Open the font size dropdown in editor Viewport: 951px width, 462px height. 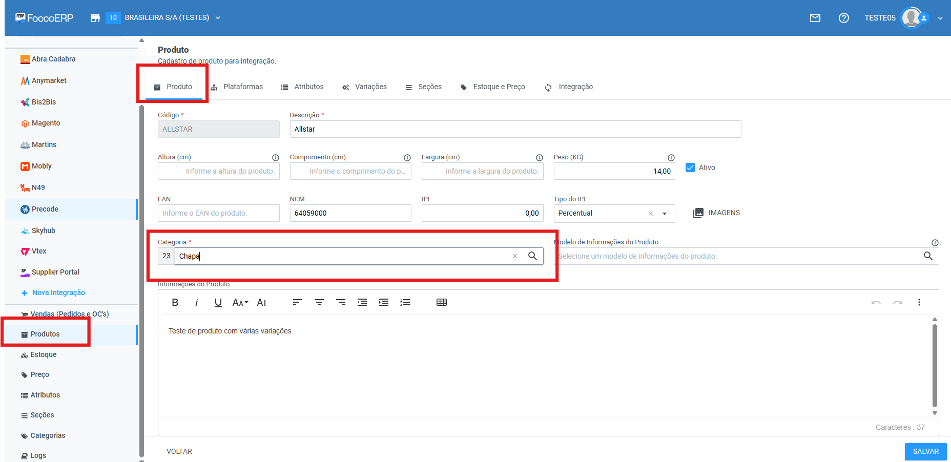240,302
